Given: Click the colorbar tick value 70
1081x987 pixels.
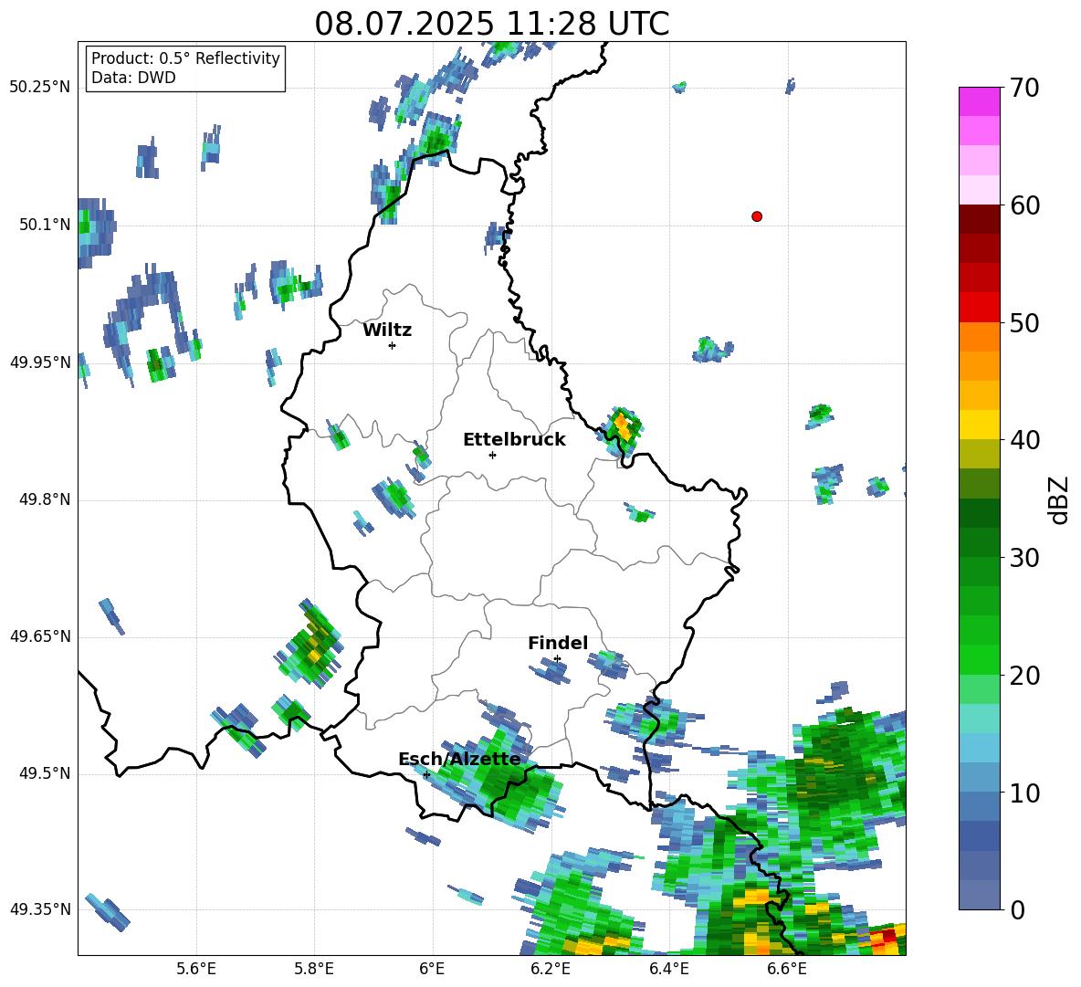Looking at the screenshot, I should [x=1024, y=89].
